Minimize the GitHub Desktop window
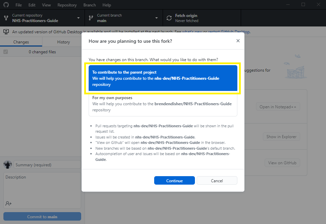326x224 pixels. point(288,4)
